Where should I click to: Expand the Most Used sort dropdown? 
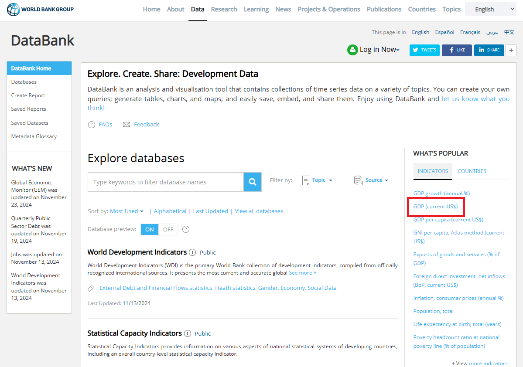126,211
